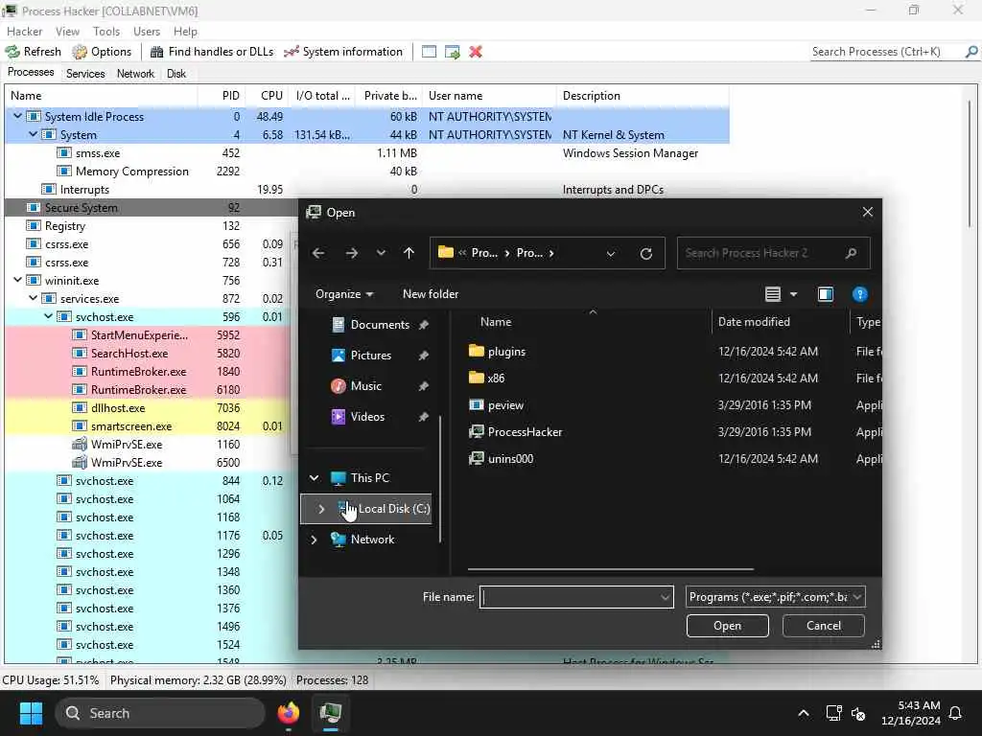Screen dimensions: 982x736
Task: Open the View menu
Action: coord(67,32)
